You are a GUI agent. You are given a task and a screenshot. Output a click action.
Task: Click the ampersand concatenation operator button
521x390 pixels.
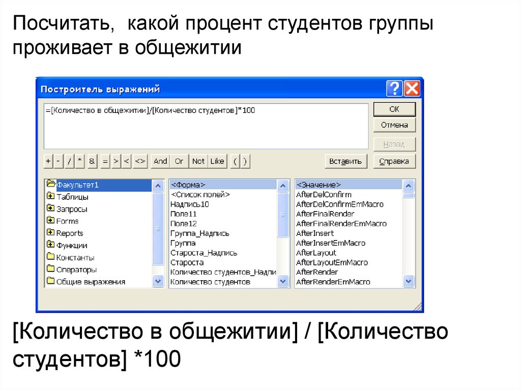click(92, 161)
